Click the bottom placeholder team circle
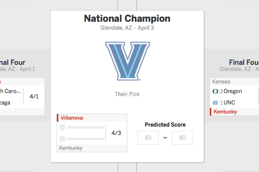The width and height of the screenshot is (259, 172). 62,139
